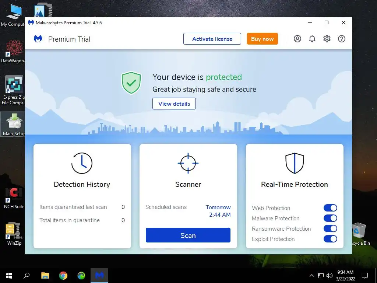This screenshot has height=283, width=377.
Task: Click the taskbar clock showing 9:34 AM
Action: pos(345,276)
